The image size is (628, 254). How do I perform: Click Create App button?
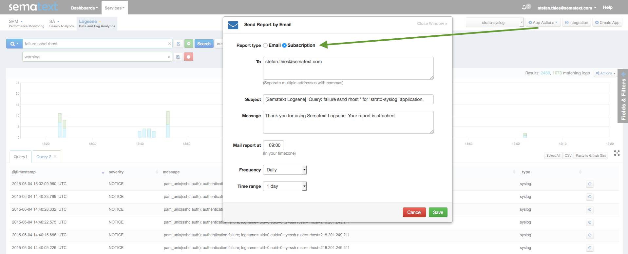click(607, 23)
